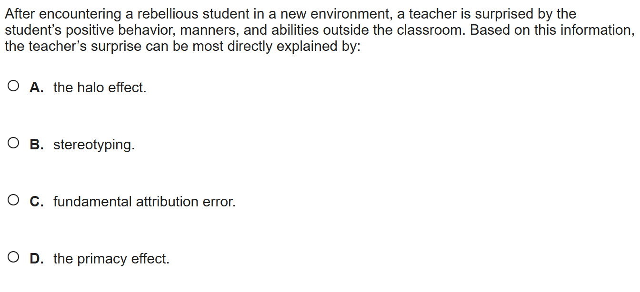Click the question line starting 'student's positive behavior'
Image resolution: width=640 pixels, height=292 pixels.
(x=319, y=30)
